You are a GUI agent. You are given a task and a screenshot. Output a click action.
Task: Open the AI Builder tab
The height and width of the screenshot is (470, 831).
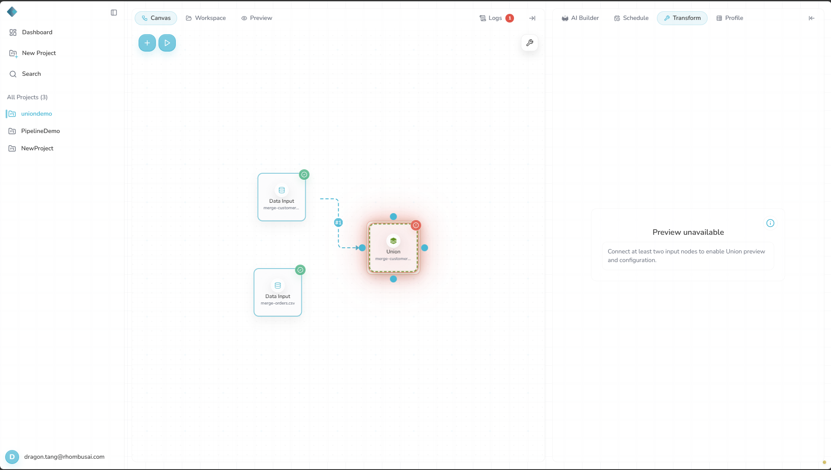click(580, 18)
